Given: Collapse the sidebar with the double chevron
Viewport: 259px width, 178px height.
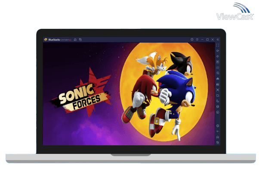Looking at the screenshot, I should pyautogui.click(x=218, y=40).
